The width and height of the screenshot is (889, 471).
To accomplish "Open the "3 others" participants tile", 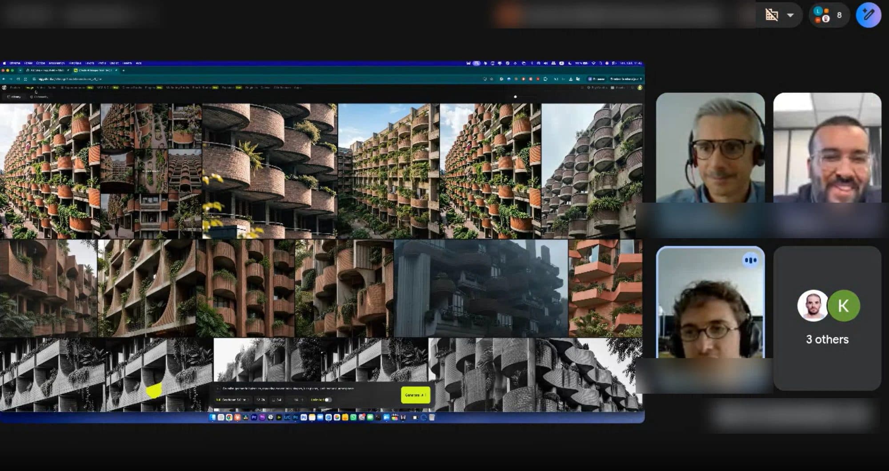I will tap(827, 318).
